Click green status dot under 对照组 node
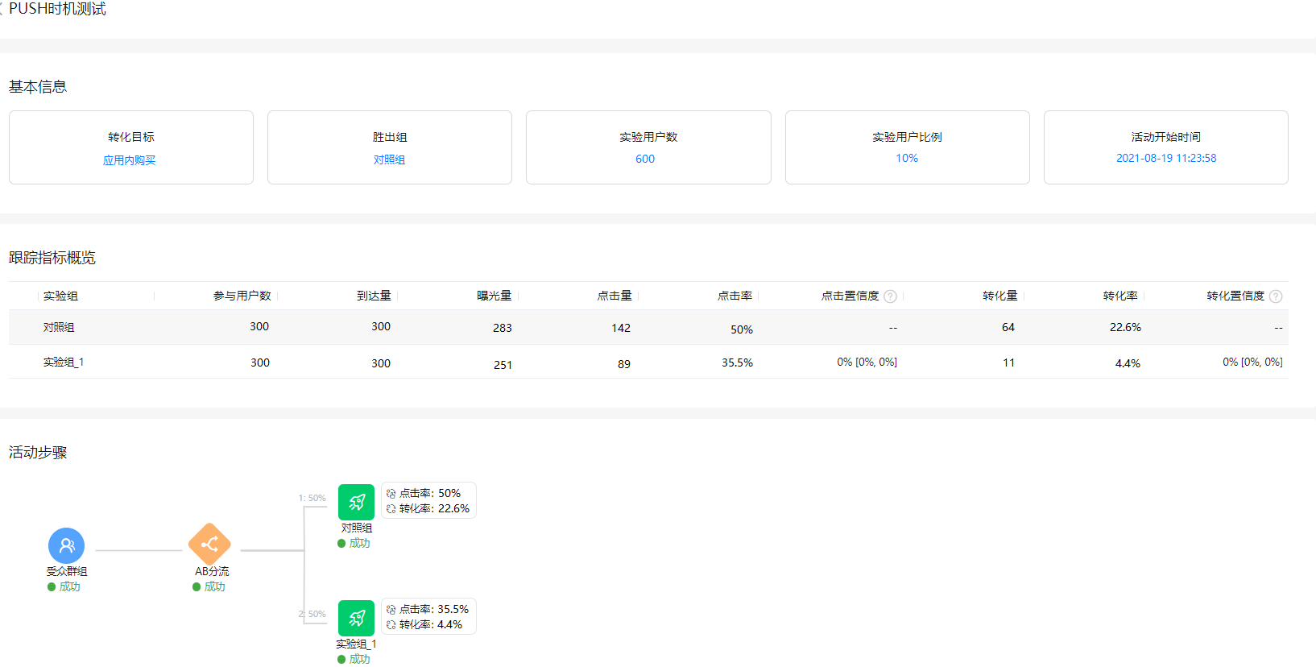Screen dimensions: 1316x667 click(x=341, y=544)
